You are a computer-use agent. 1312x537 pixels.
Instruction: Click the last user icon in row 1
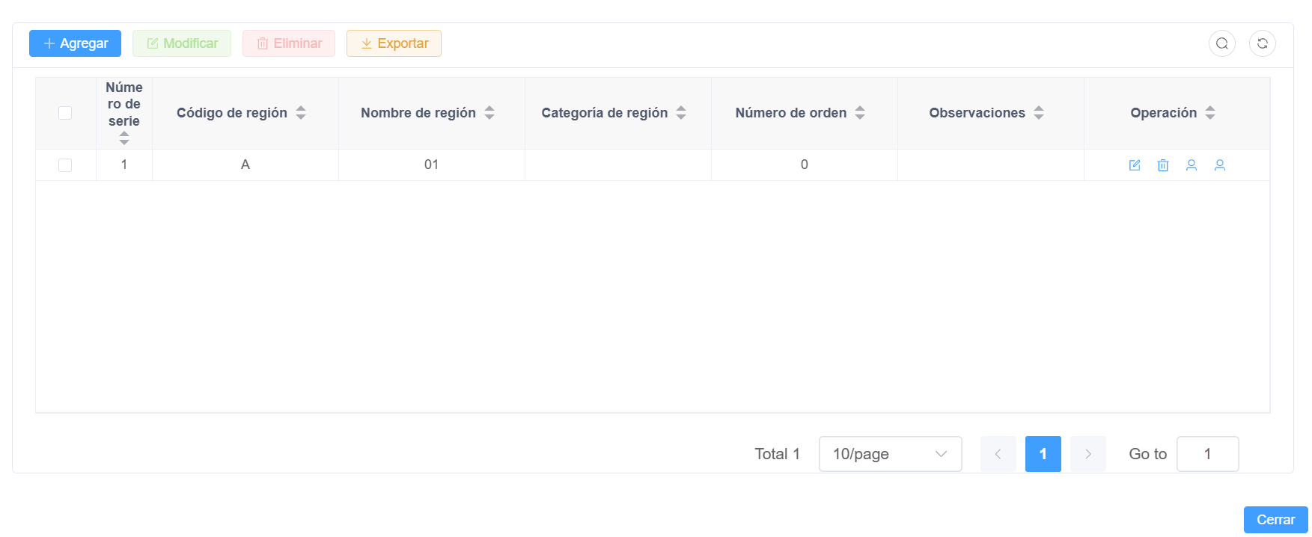point(1220,165)
